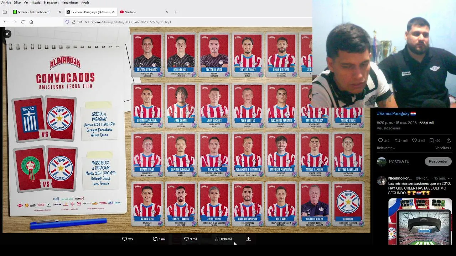Click the Grecia vs Paraguay match note
This screenshot has width=456, height=256.
click(99, 122)
